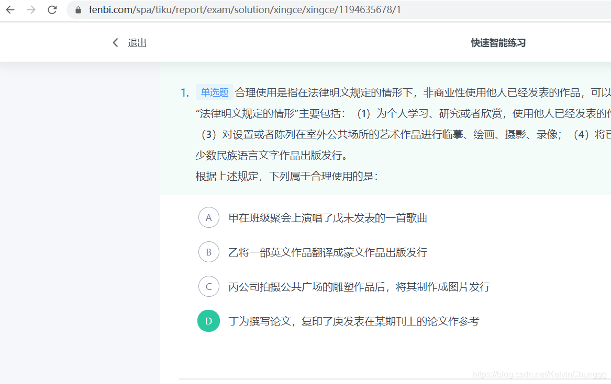
Task: Click the 快速智能练习 header title
Action: 498,42
